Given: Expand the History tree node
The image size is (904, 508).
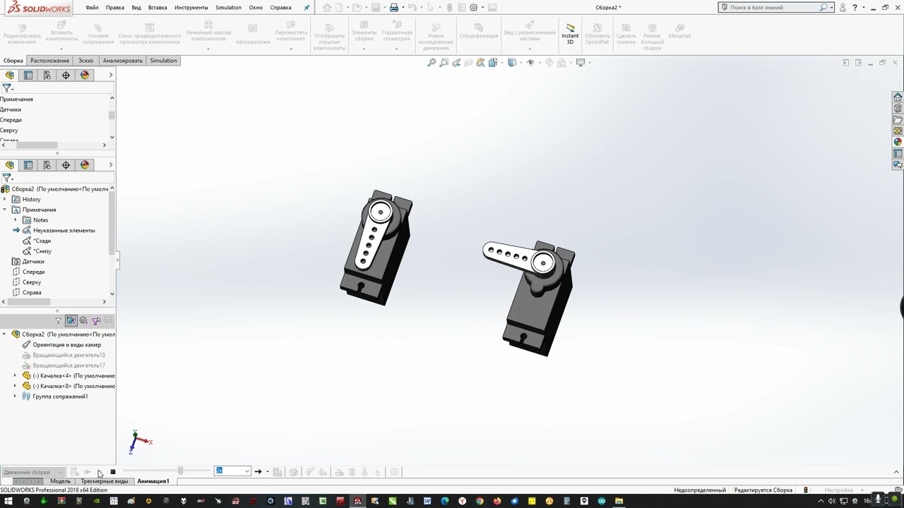Looking at the screenshot, I should click(x=4, y=200).
